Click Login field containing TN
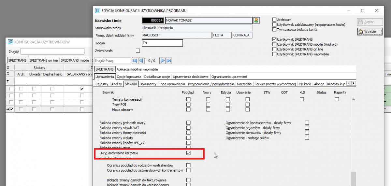This screenshot has width=391, height=186. point(162,43)
